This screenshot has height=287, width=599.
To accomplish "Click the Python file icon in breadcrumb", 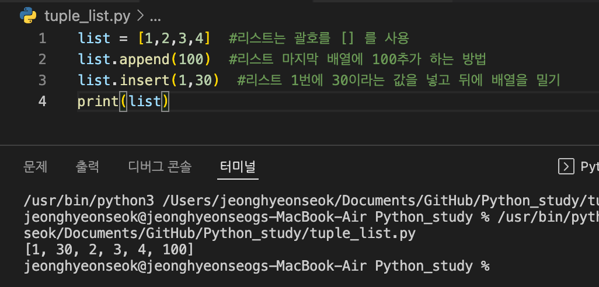I will 28,16.
